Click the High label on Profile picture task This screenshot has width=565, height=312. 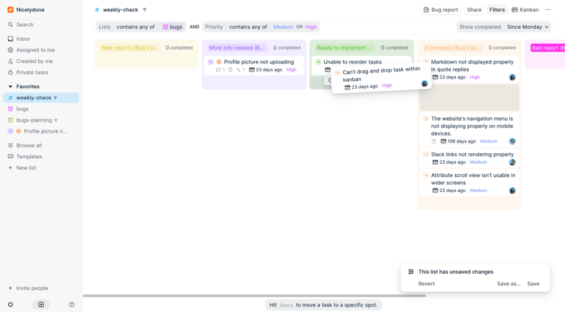[291, 70]
